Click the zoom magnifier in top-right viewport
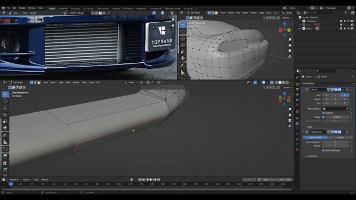Viewport: 356px width, 200px height. [290, 39]
